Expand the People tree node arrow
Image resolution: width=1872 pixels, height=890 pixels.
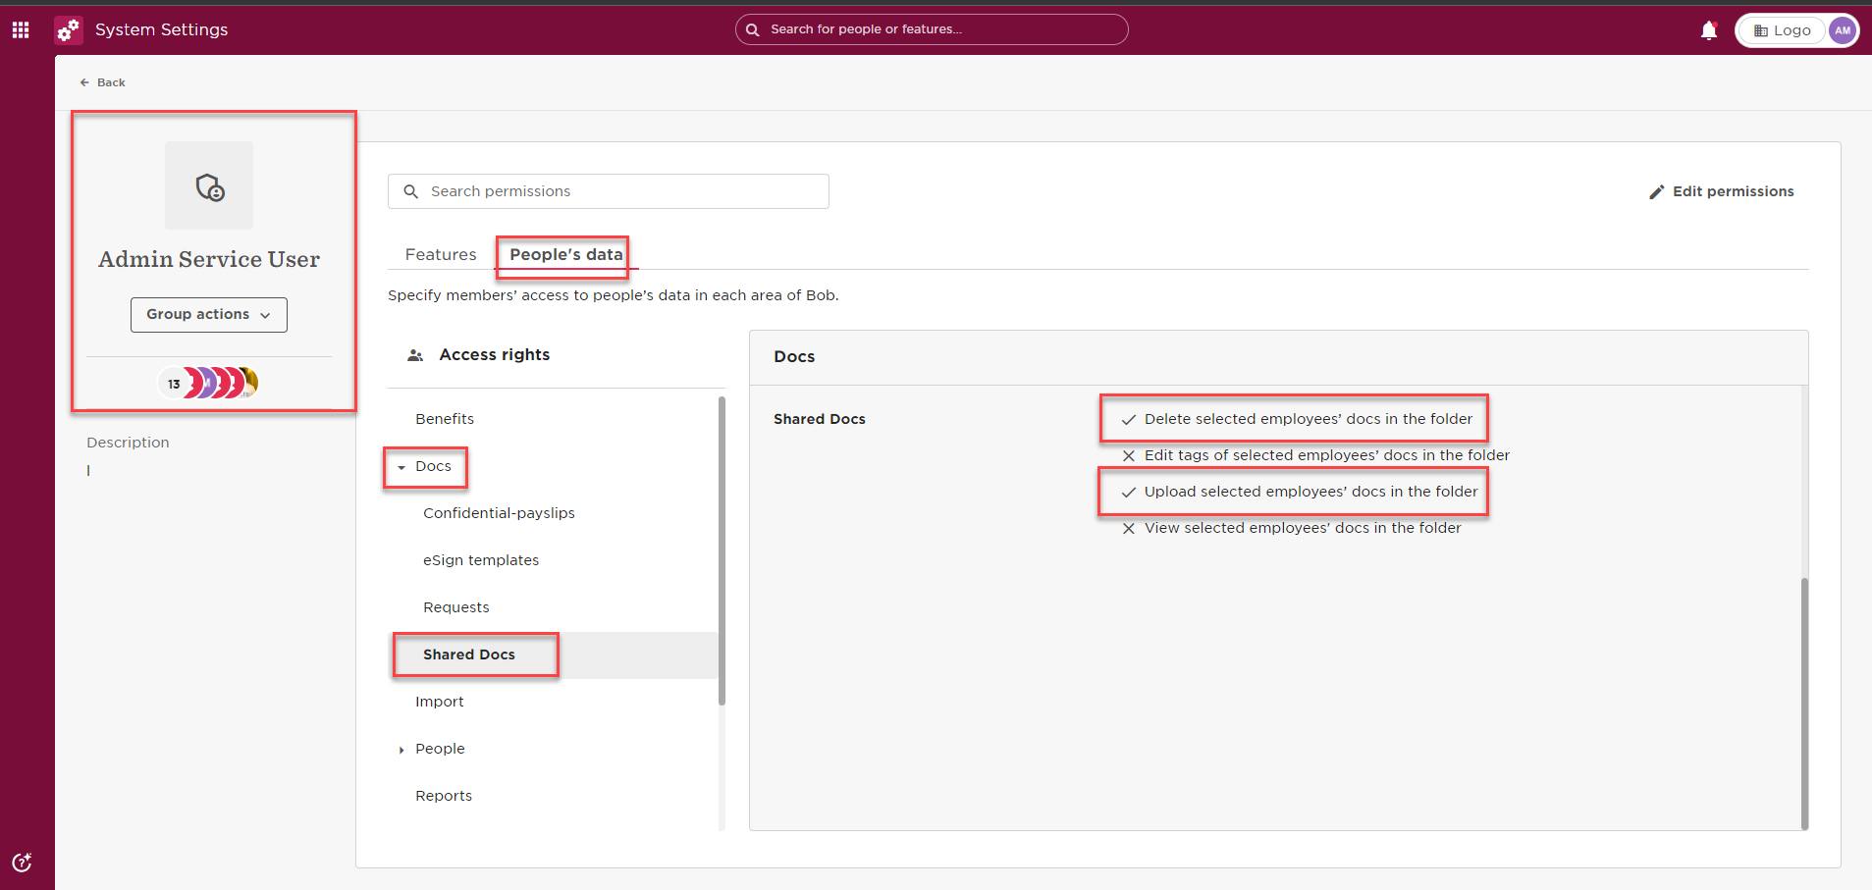tap(401, 750)
